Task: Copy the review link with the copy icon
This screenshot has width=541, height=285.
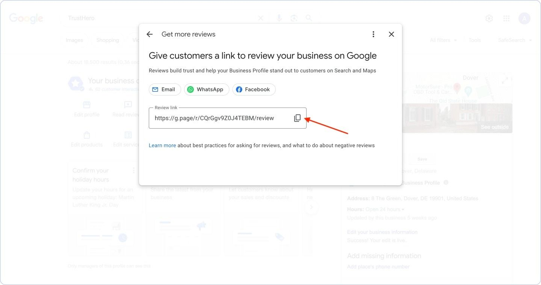Action: coord(297,118)
